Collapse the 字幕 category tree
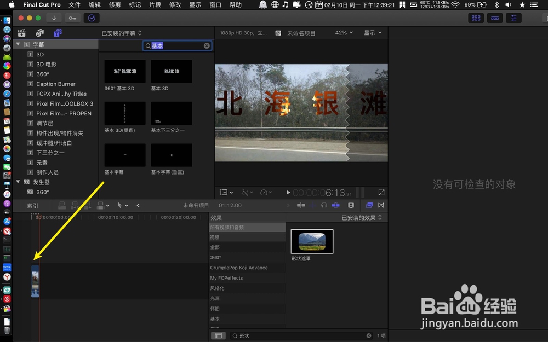 click(18, 44)
